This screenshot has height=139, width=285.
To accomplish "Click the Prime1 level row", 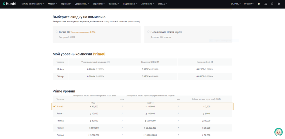I will (x=142, y=114).
